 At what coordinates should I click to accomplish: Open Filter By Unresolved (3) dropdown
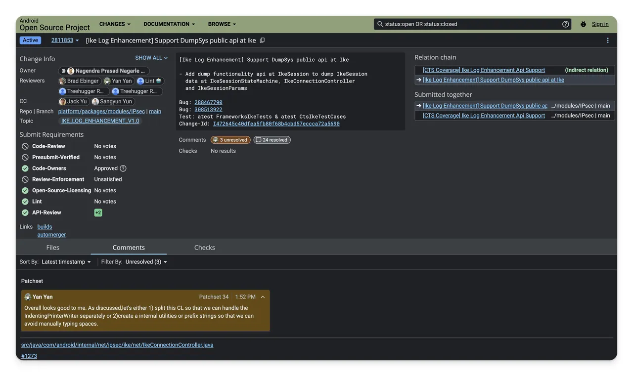146,262
